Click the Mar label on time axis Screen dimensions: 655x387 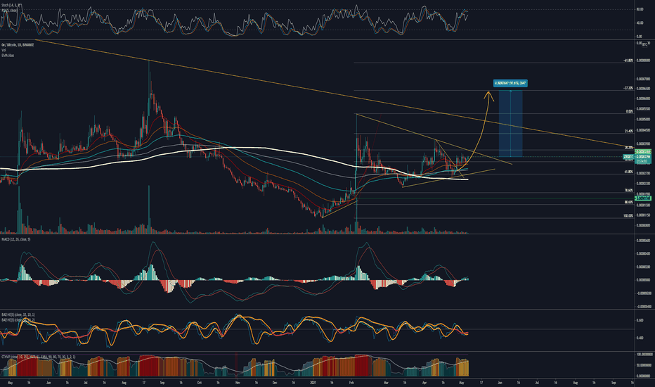[386, 382]
